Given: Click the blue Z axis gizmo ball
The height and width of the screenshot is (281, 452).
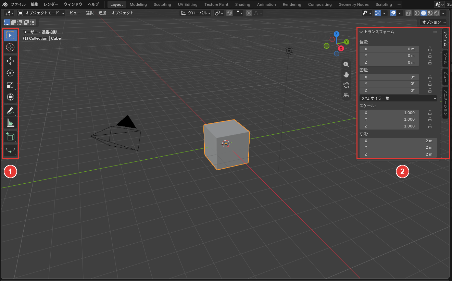Looking at the screenshot, I should (x=337, y=34).
